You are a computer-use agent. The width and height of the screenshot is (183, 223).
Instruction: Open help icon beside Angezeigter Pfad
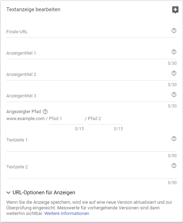coord(45,112)
